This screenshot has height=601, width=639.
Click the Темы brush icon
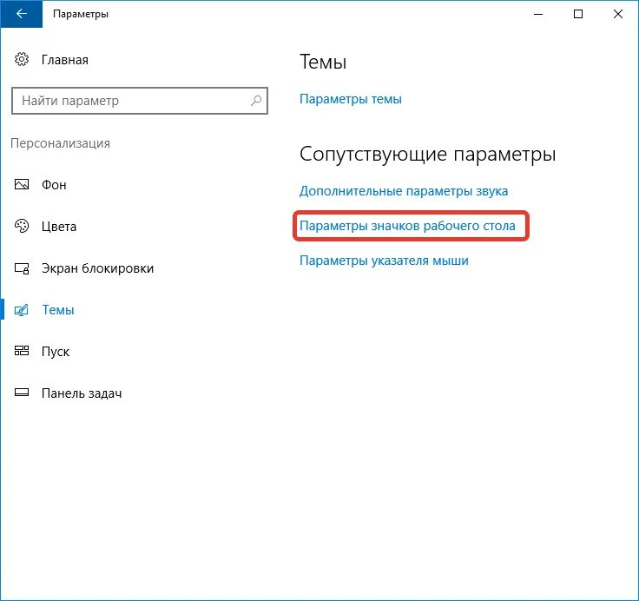[x=22, y=310]
